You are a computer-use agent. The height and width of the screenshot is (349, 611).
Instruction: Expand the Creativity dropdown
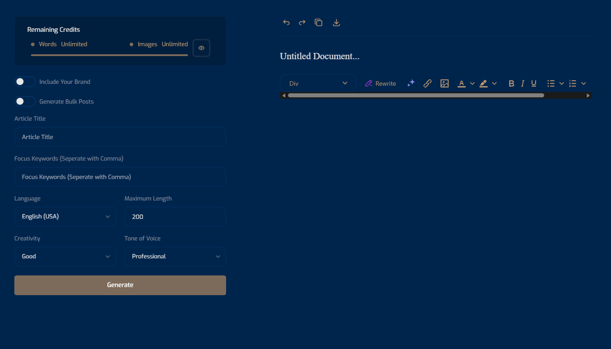click(65, 257)
